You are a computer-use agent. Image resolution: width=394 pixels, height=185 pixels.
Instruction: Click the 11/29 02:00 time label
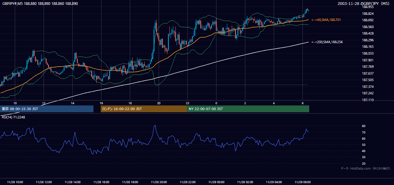(245, 182)
